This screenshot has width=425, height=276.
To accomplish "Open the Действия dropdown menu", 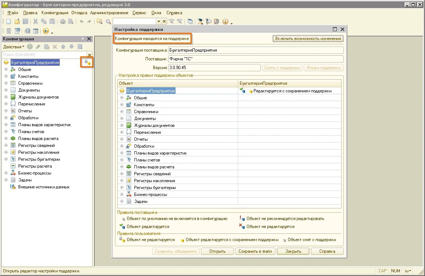I will tap(13, 47).
